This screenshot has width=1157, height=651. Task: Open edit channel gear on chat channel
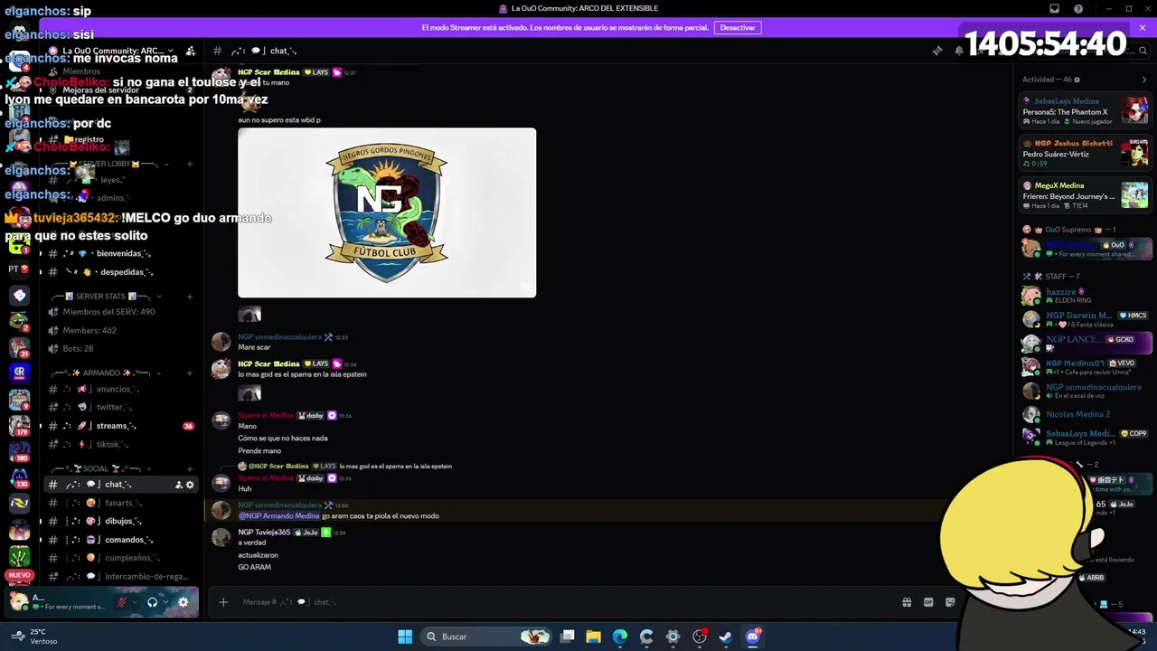190,485
